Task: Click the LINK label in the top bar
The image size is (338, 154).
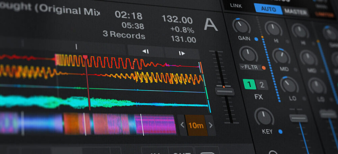Action: click(x=236, y=5)
